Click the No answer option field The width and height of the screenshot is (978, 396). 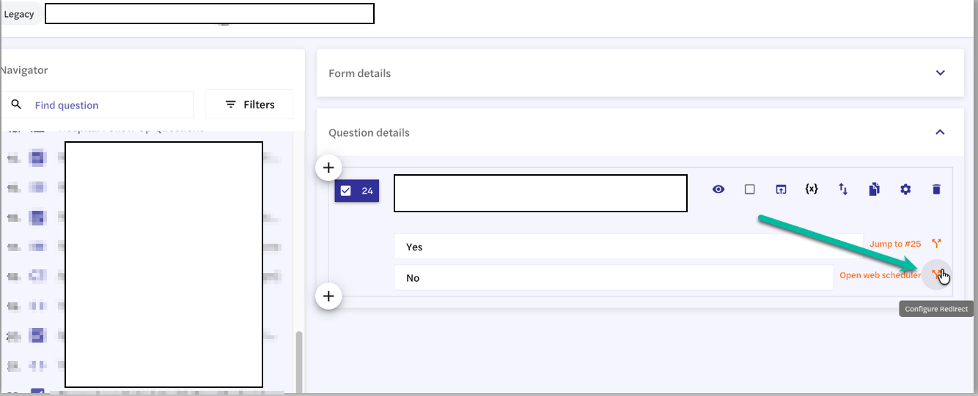coord(614,278)
